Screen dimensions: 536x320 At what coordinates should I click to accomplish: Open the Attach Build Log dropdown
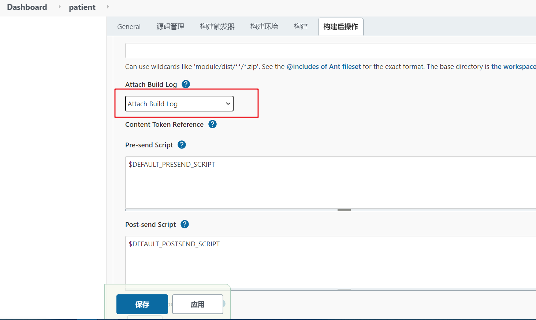(x=179, y=104)
